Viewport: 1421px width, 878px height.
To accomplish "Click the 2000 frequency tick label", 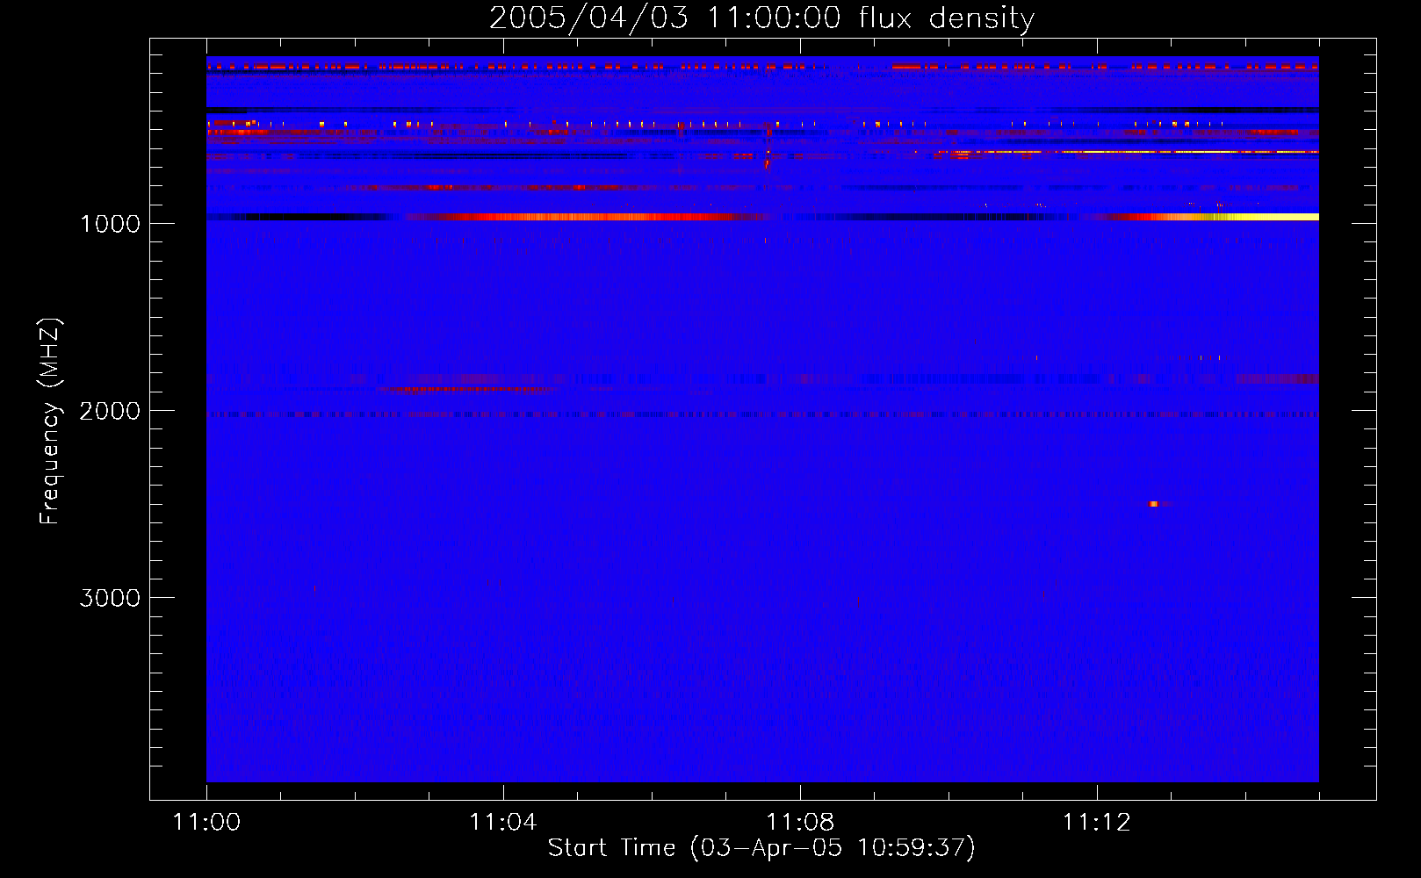I will (x=110, y=411).
